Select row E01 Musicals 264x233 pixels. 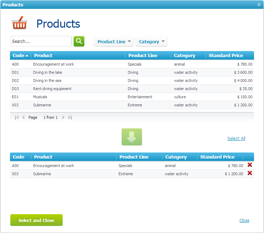coord(132,97)
